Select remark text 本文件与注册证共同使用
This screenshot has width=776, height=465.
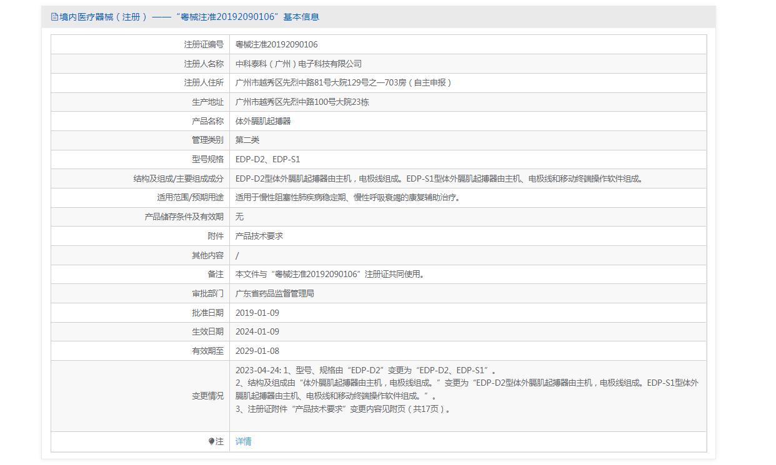[331, 274]
